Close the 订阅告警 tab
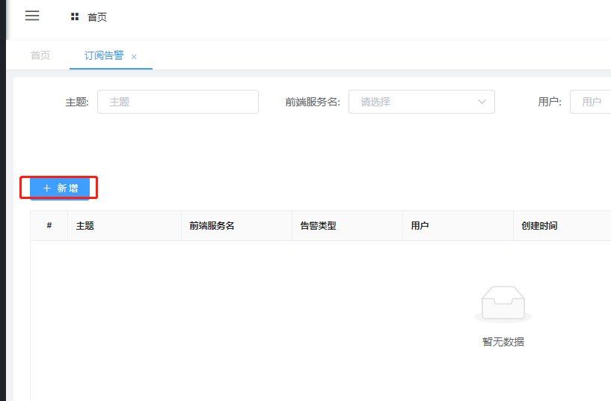The width and height of the screenshot is (611, 401). click(134, 57)
